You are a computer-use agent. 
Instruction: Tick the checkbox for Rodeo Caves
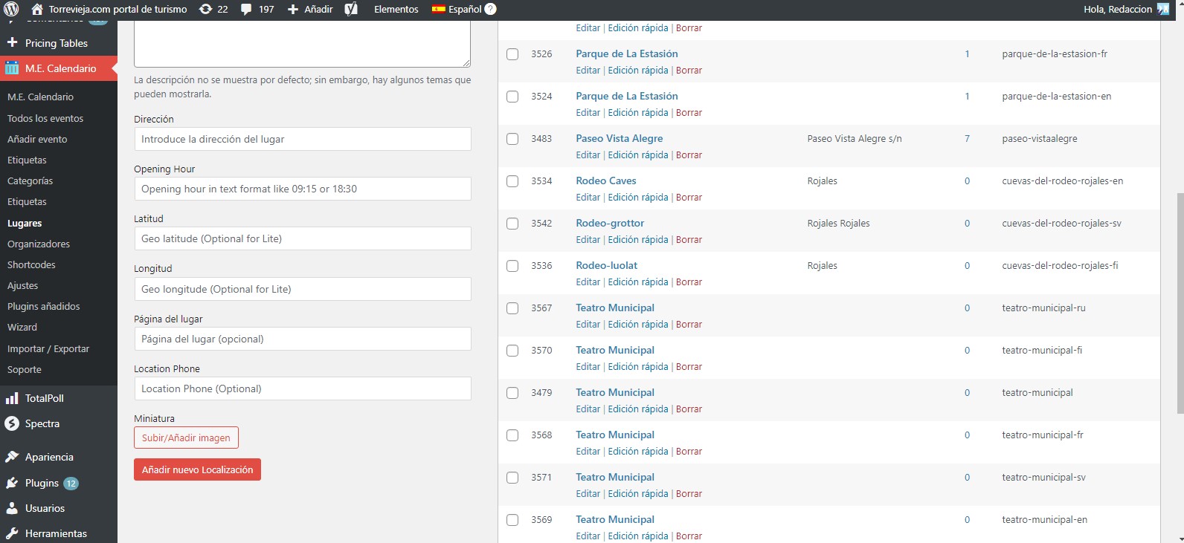click(512, 181)
